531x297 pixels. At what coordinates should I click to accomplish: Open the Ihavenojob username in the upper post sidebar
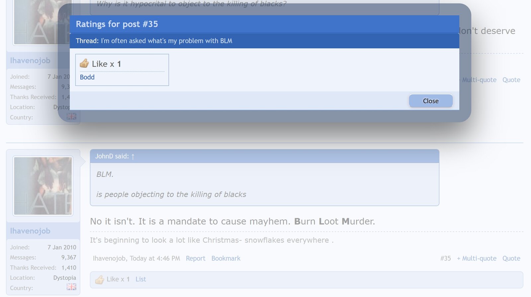click(x=30, y=61)
